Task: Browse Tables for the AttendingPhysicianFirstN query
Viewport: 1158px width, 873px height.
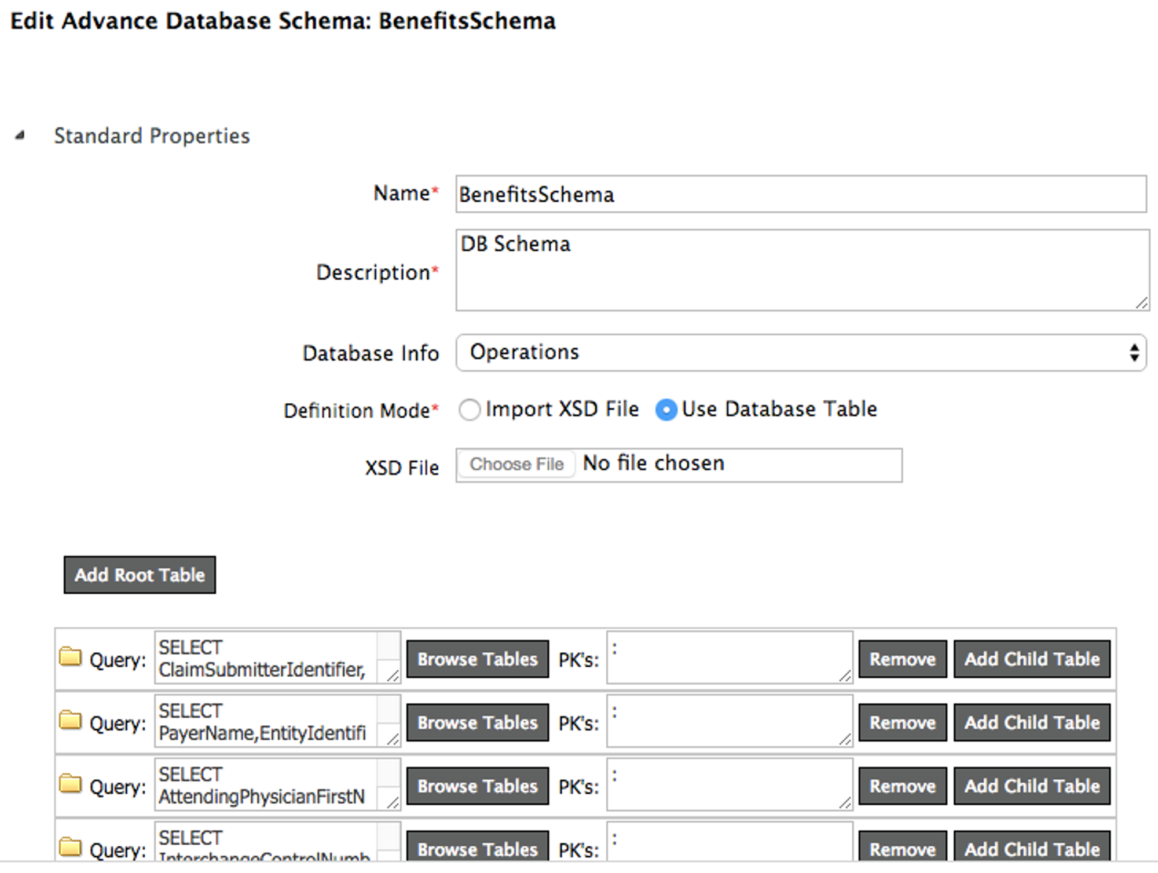Action: [478, 786]
